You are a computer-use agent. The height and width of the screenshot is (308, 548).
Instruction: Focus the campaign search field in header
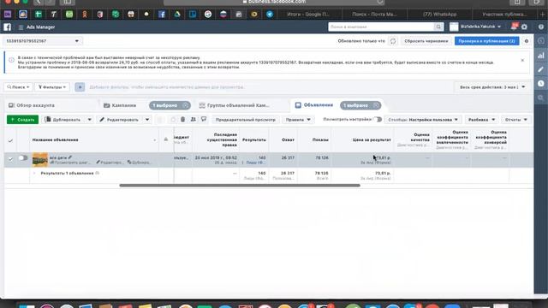point(381,27)
